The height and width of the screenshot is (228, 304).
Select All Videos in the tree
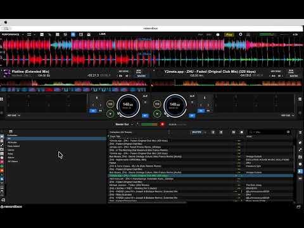click(x=13, y=161)
